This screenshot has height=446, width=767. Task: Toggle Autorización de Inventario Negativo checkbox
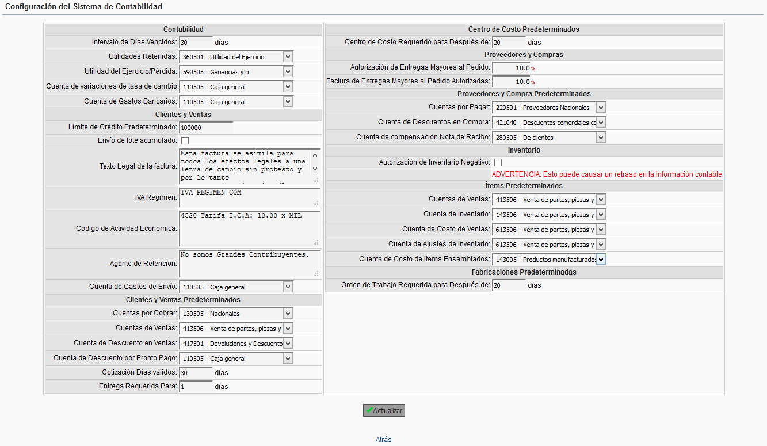(x=498, y=162)
